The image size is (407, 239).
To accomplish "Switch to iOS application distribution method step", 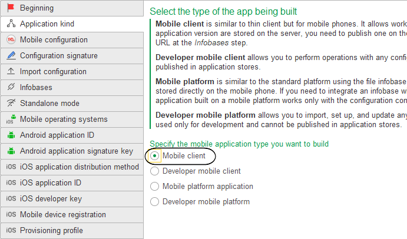I will click(x=79, y=167).
